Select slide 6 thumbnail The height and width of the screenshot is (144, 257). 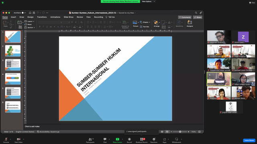[13, 107]
